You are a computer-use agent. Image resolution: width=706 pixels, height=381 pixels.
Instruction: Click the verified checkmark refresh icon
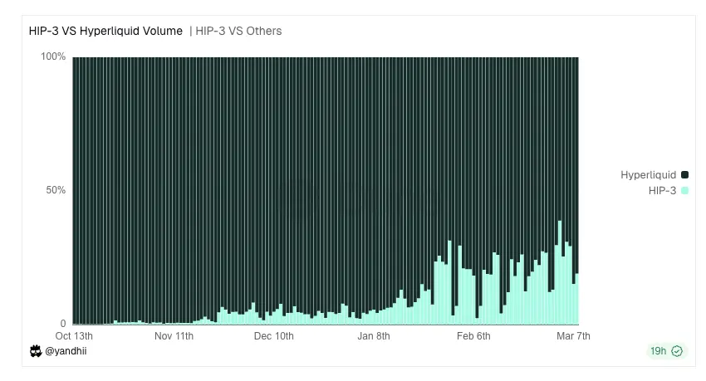tap(677, 351)
